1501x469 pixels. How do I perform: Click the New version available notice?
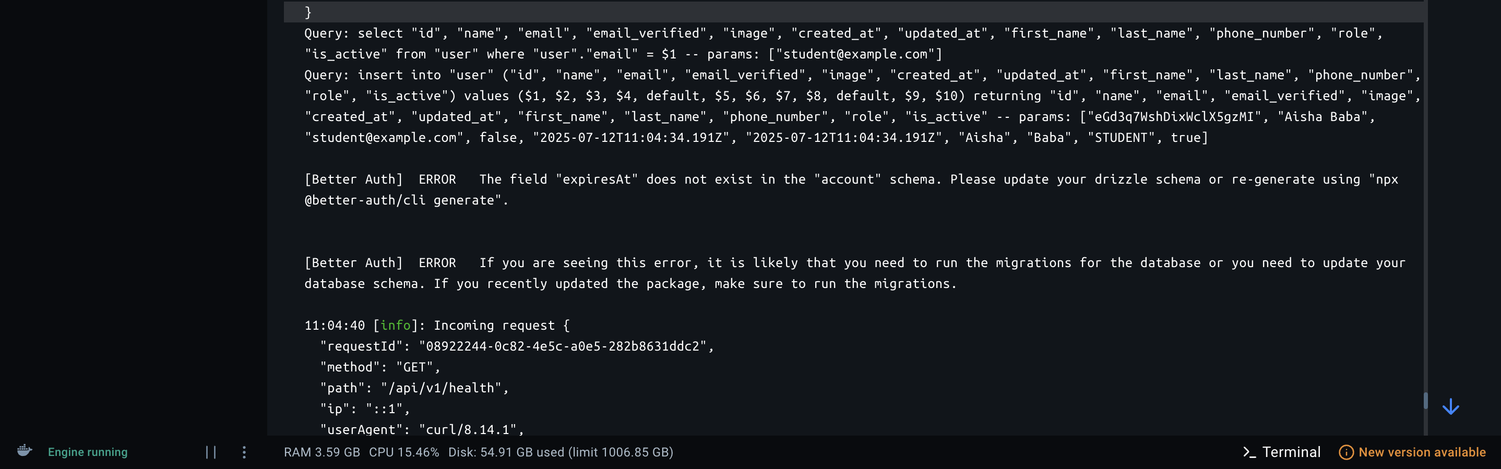click(1412, 452)
